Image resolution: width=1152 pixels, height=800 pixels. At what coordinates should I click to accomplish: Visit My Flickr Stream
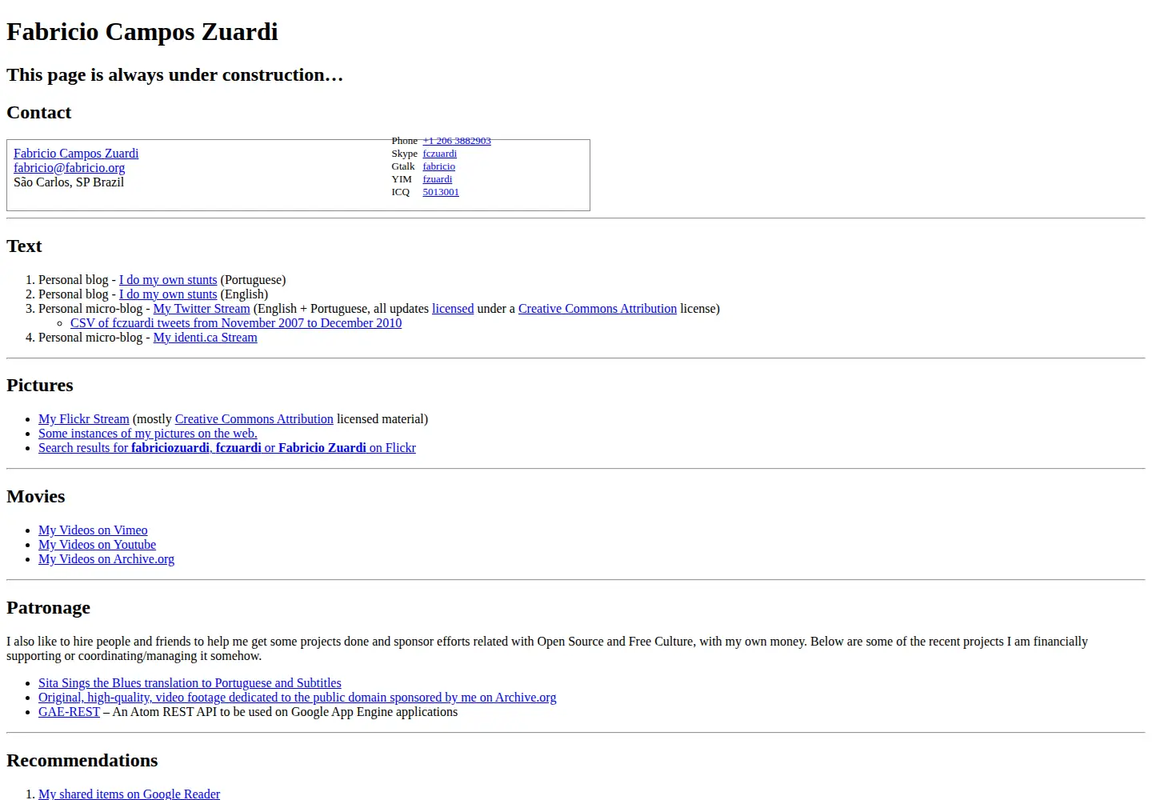click(x=84, y=419)
